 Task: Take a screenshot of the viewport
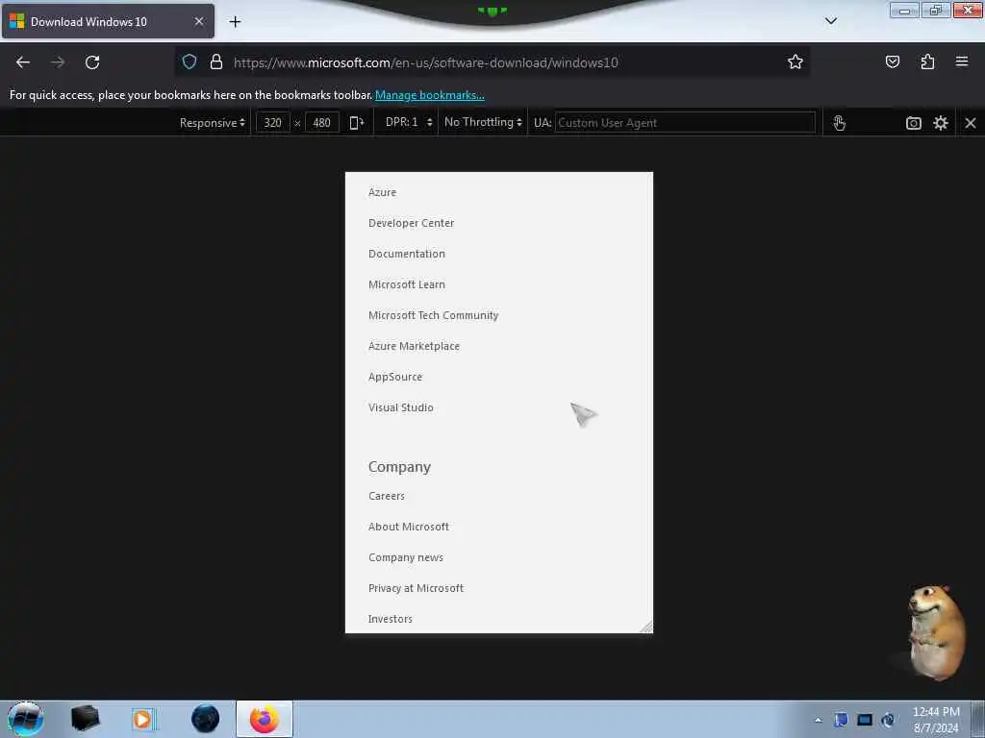click(914, 123)
